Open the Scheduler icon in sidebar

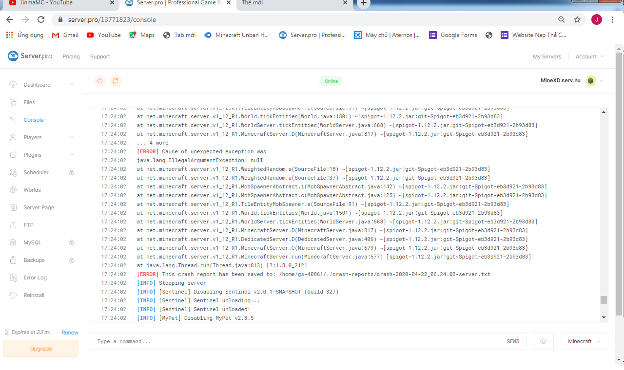pos(14,172)
